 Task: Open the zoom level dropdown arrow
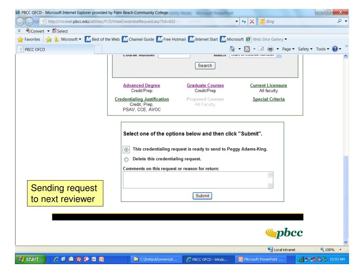(x=340, y=250)
